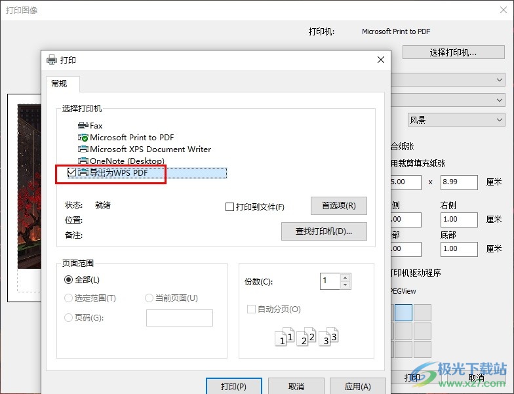
Task: Click Microsoft Print to PDF label in 打印图像
Action: [396, 31]
